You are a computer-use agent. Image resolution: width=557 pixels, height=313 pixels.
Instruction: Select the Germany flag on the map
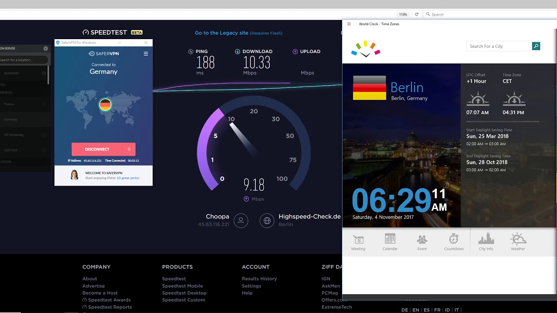click(105, 104)
